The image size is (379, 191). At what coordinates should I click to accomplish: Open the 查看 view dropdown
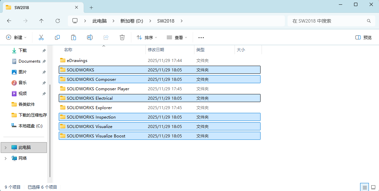177,37
